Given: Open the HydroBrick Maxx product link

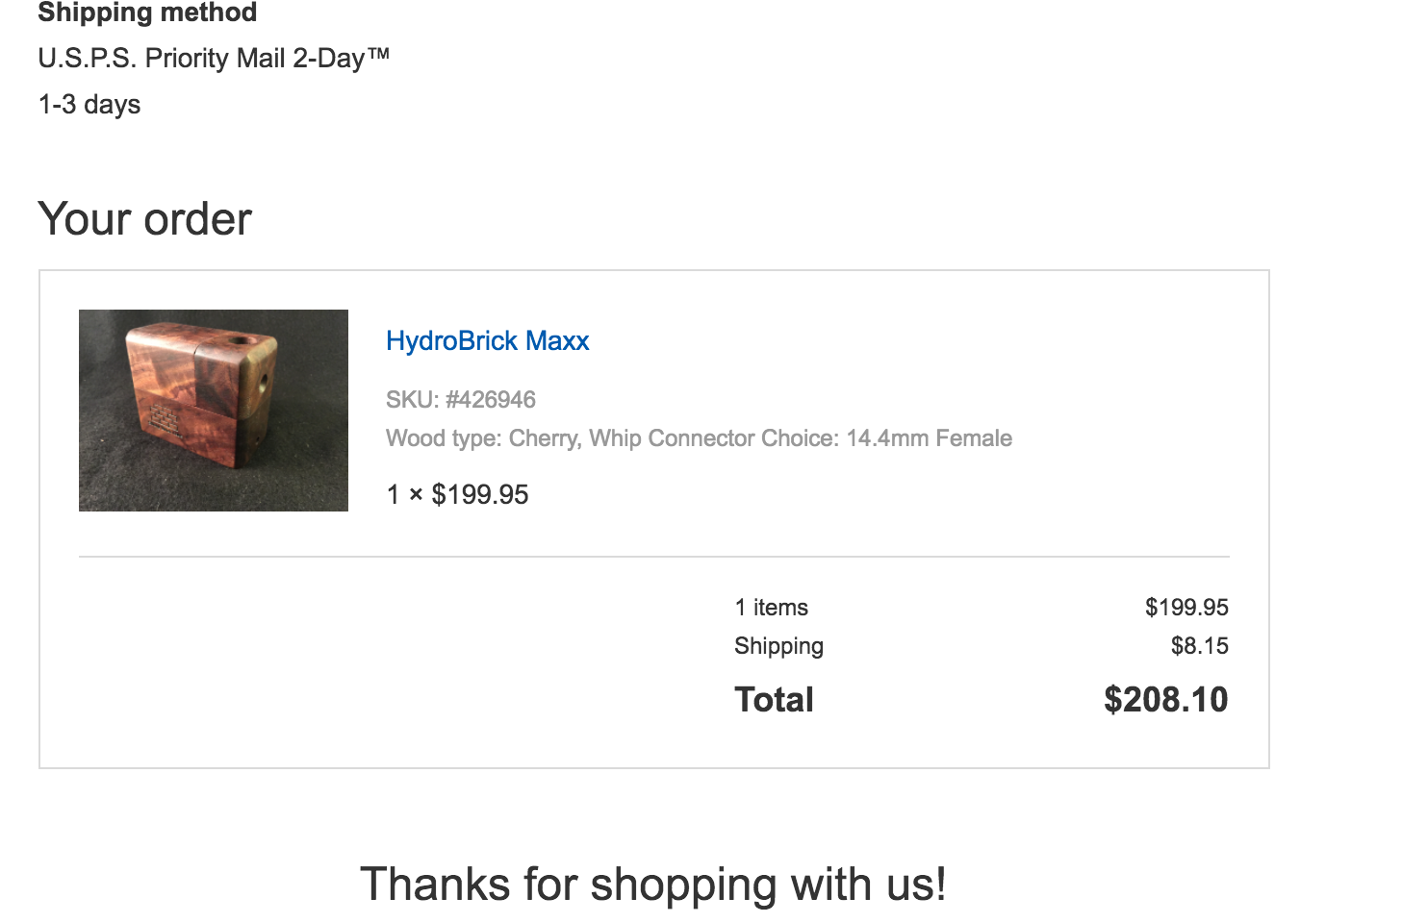Looking at the screenshot, I should coord(487,341).
